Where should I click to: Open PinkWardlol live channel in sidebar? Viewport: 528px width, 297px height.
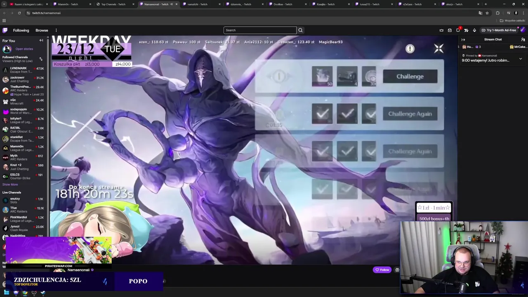click(23, 219)
